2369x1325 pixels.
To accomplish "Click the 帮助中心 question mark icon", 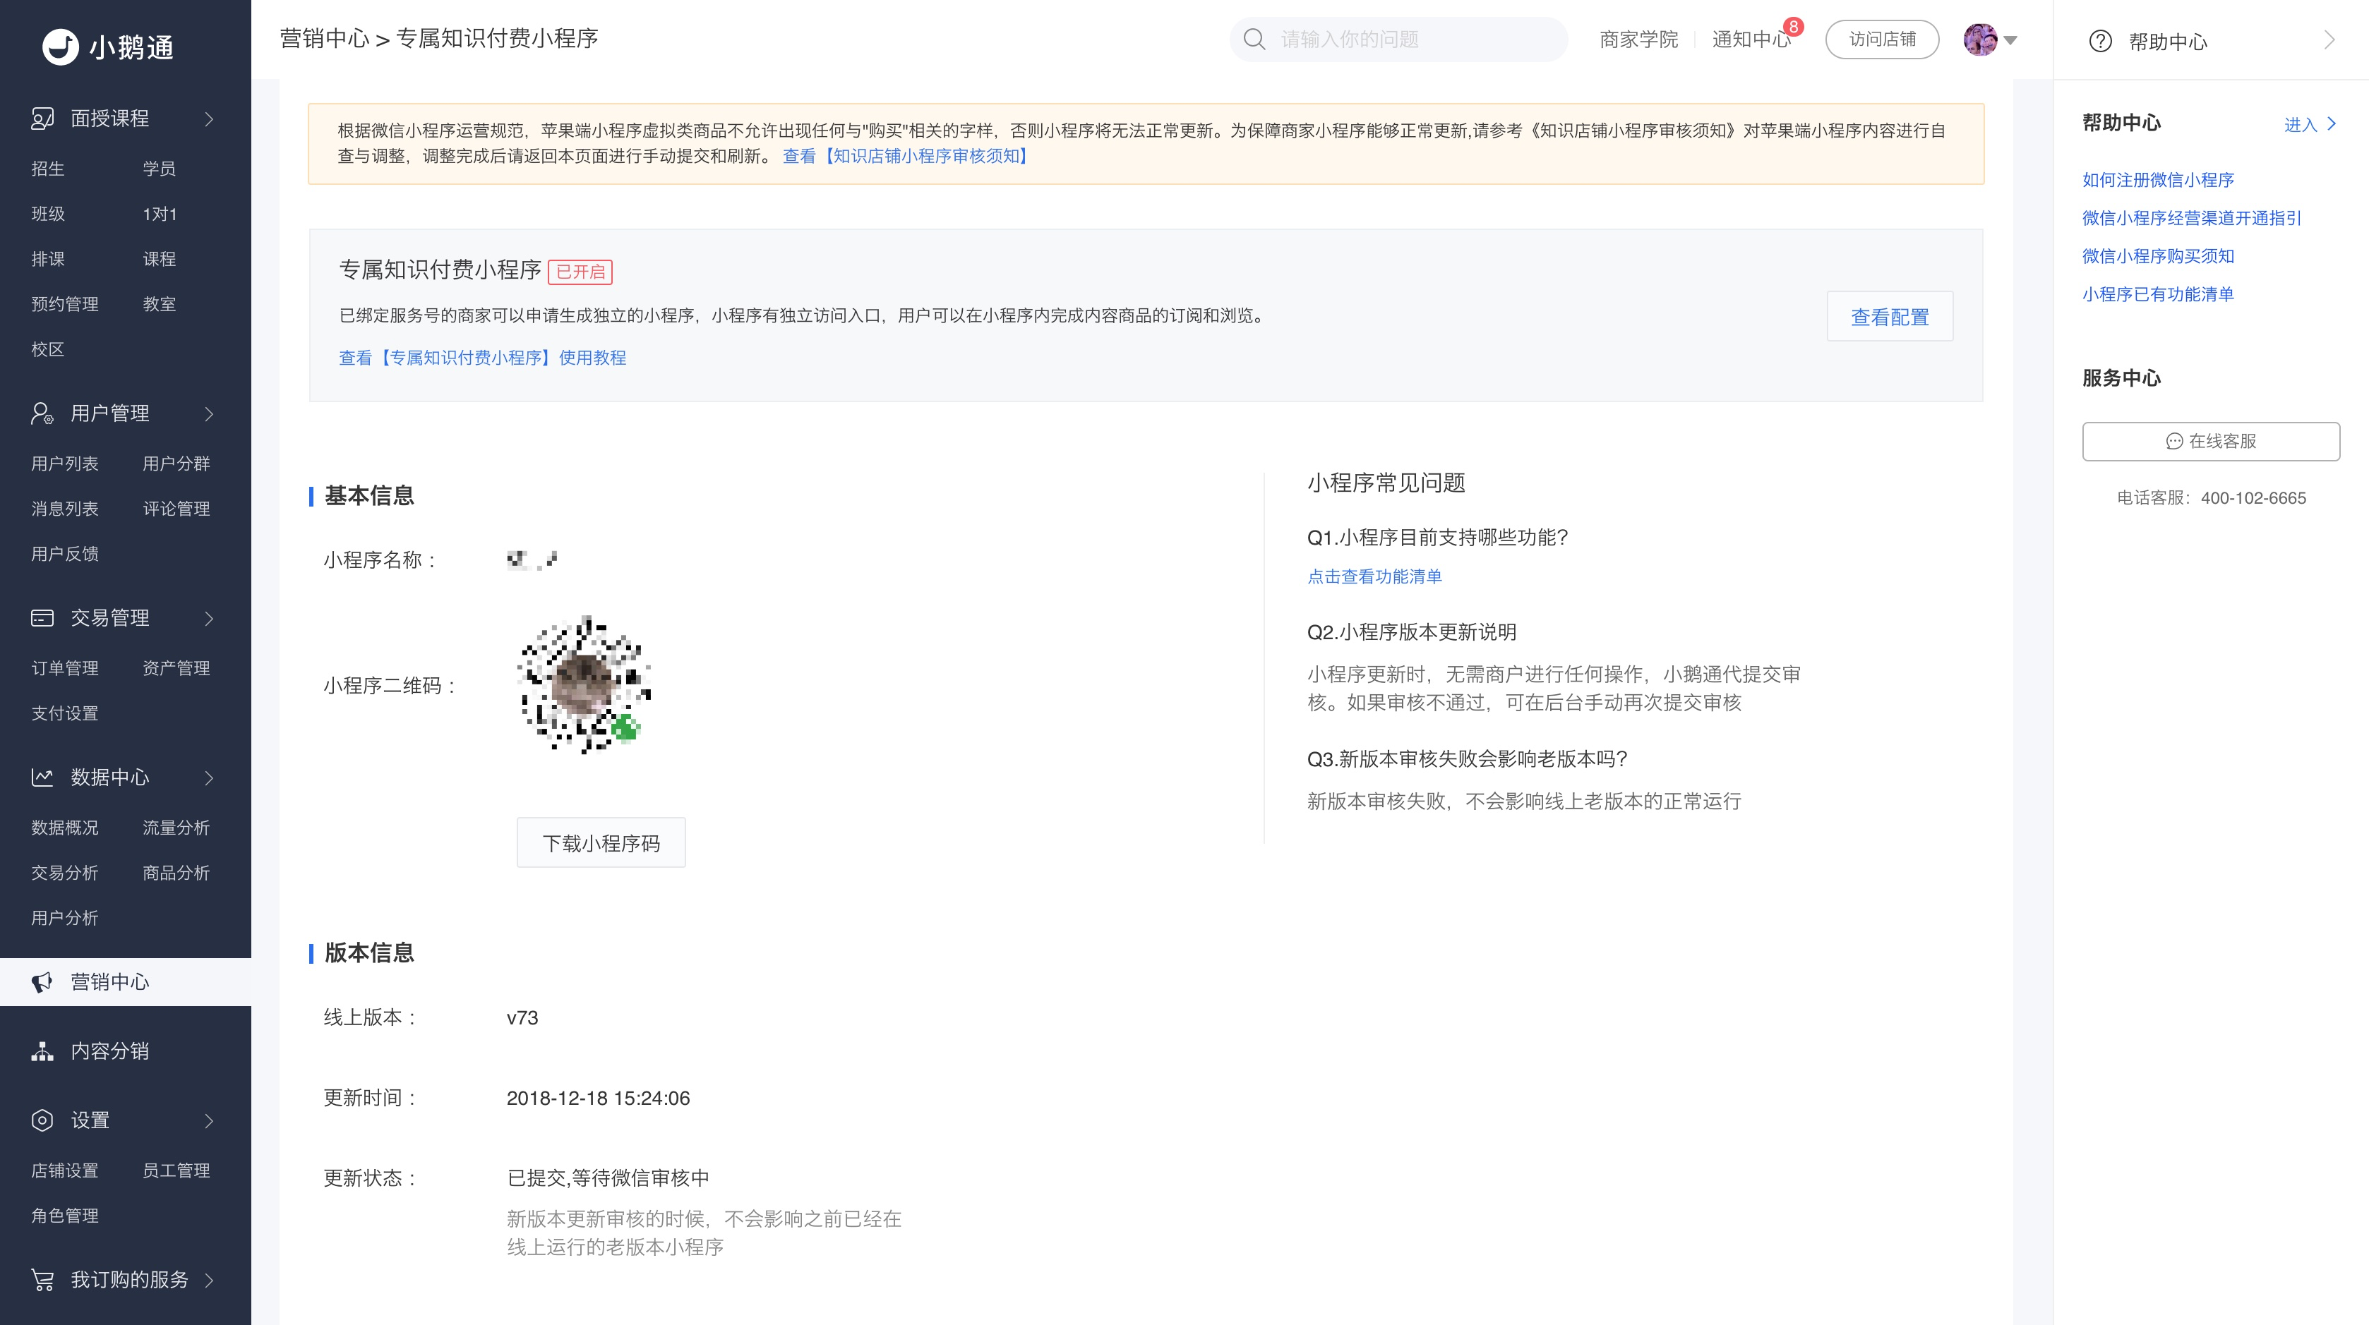I will coord(2101,42).
